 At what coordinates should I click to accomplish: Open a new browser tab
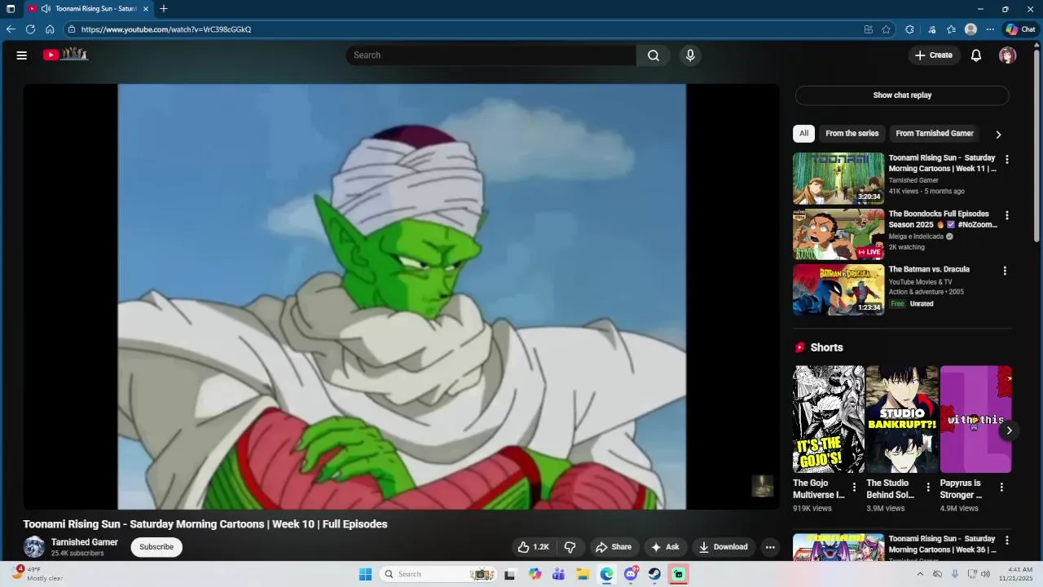pos(164,9)
